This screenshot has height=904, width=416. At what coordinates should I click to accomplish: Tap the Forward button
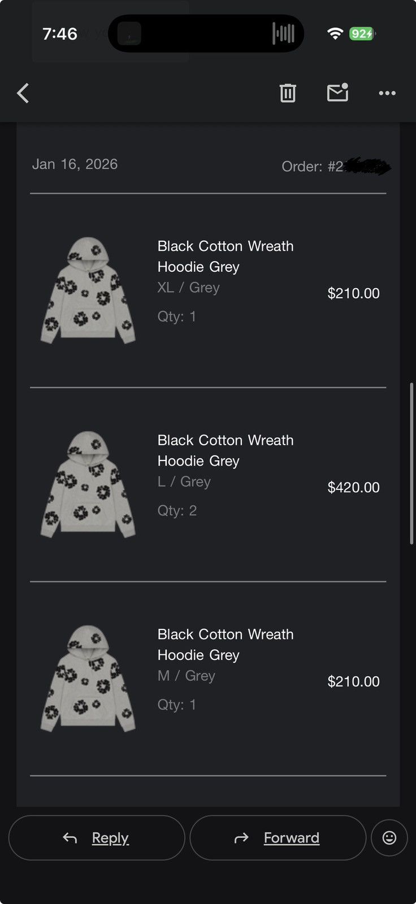[278, 838]
